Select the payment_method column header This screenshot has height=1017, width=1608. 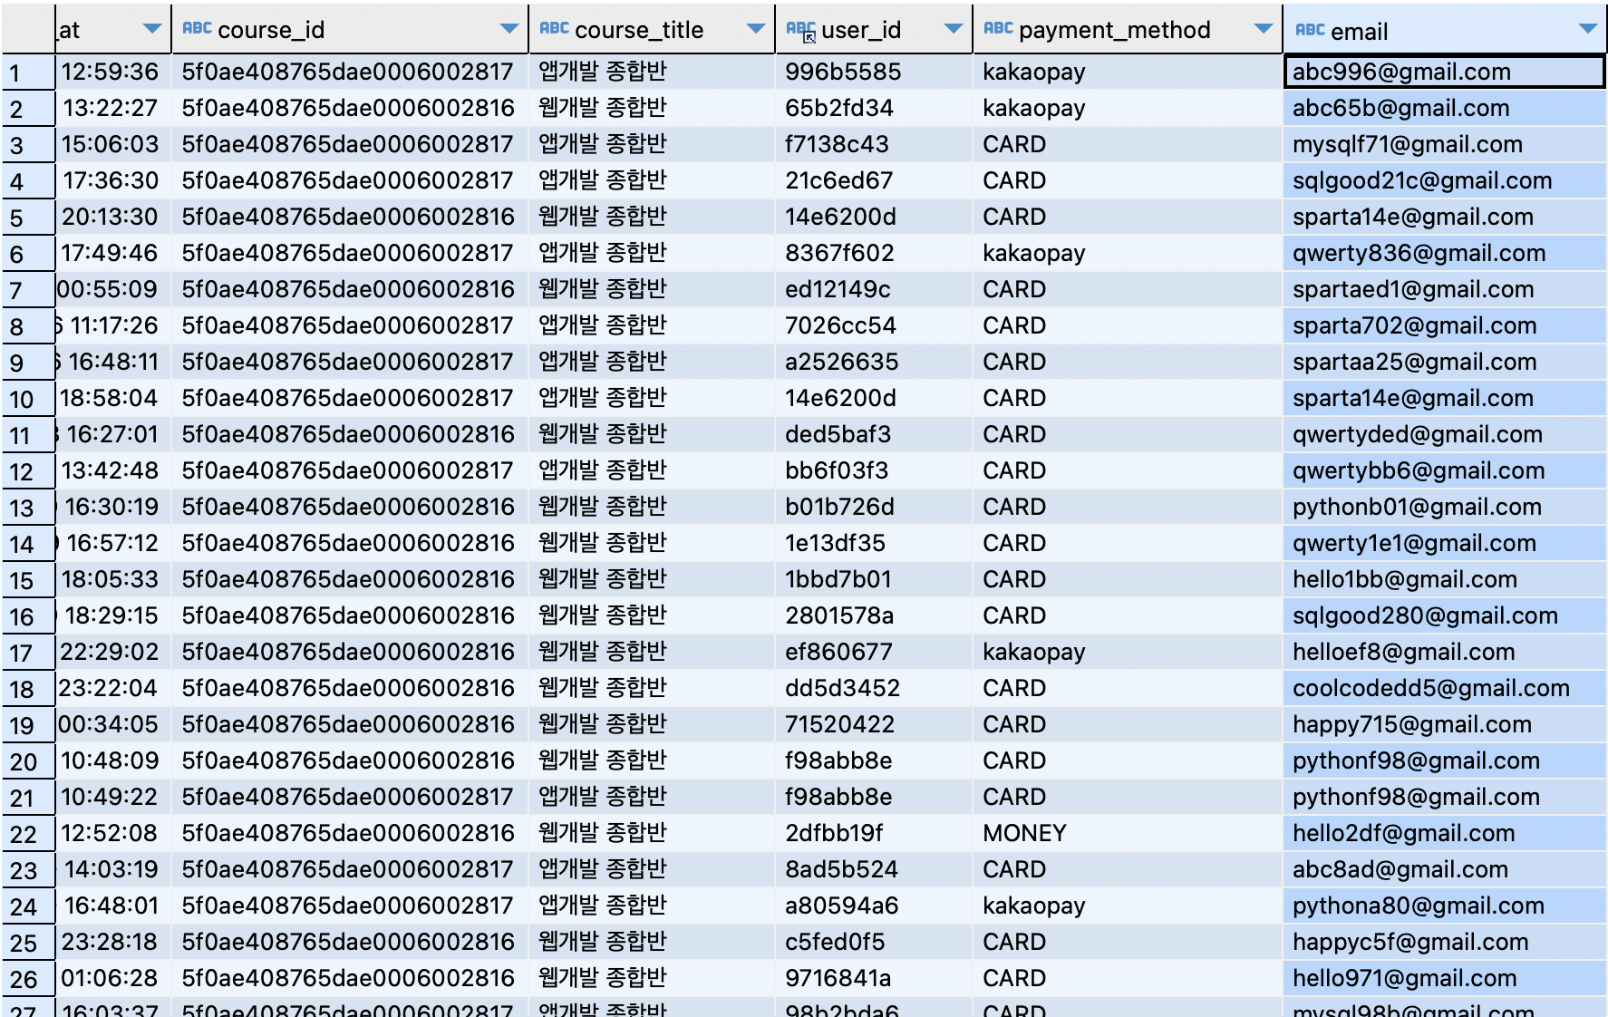tap(1128, 30)
